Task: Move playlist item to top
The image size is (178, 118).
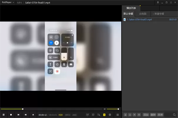Action: 125,115
